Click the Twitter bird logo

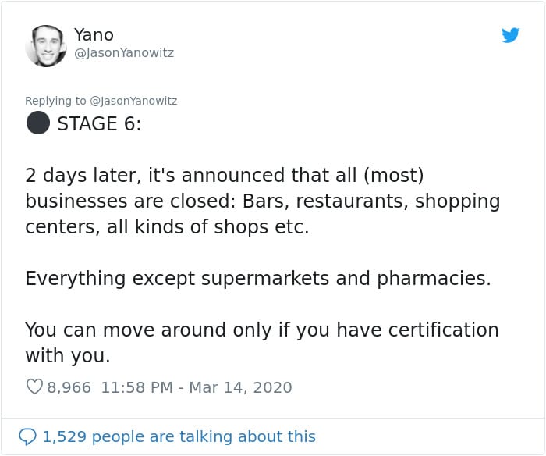(x=510, y=35)
